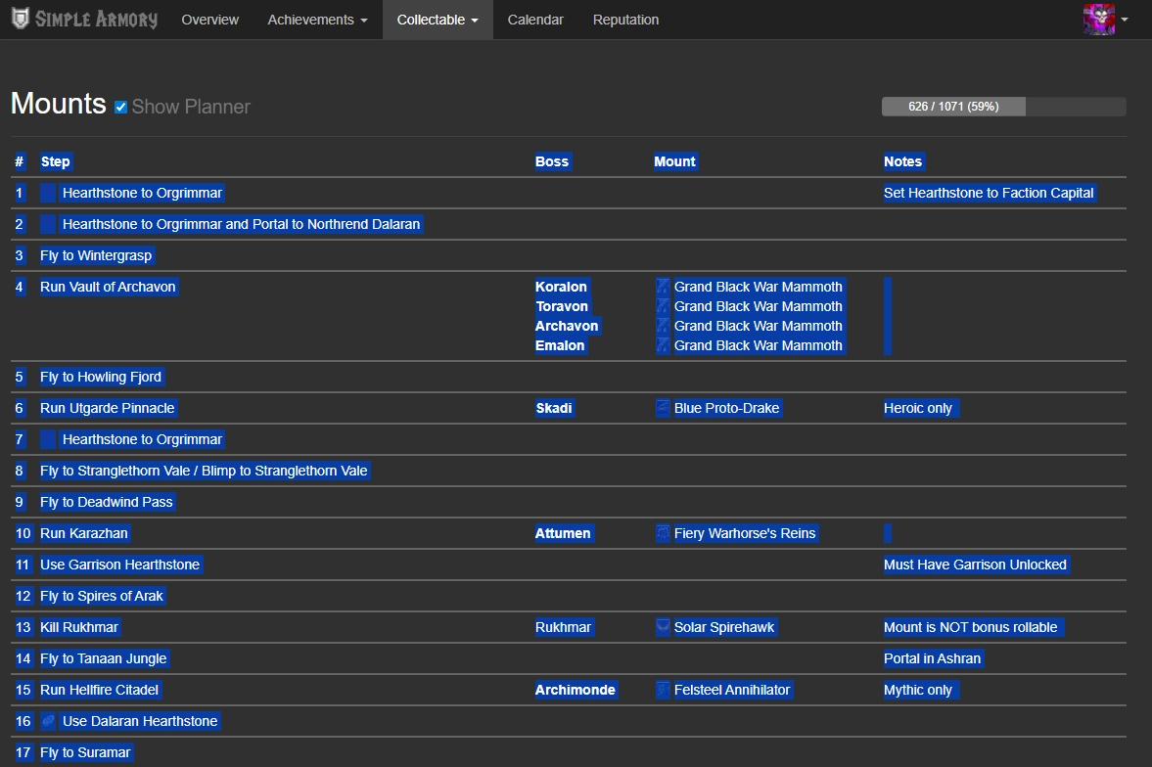This screenshot has height=767, width=1152.
Task: Click the Skadi boss name
Action: (554, 408)
